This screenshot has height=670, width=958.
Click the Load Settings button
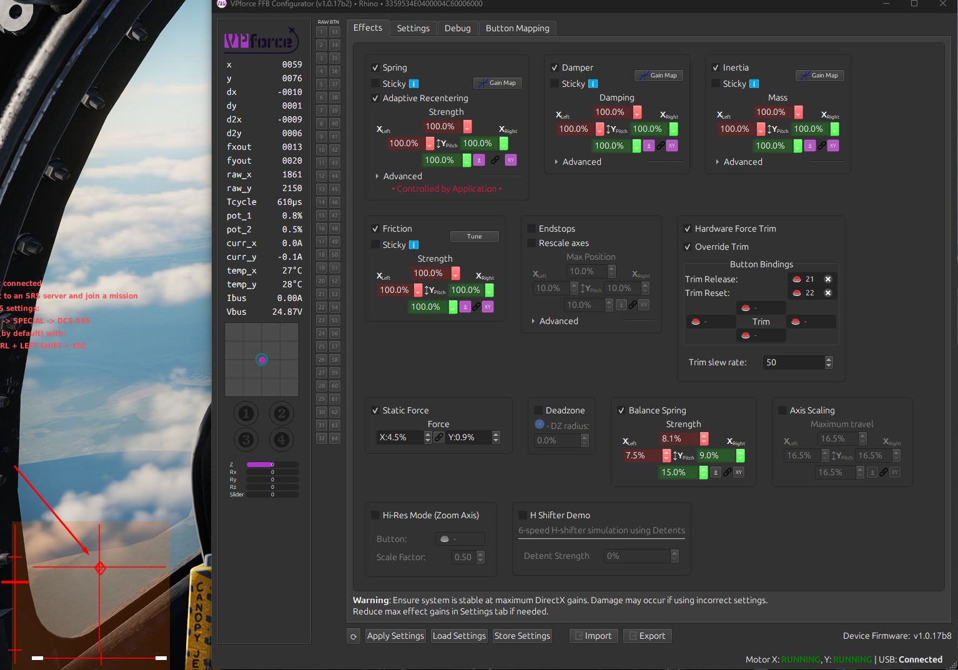459,636
